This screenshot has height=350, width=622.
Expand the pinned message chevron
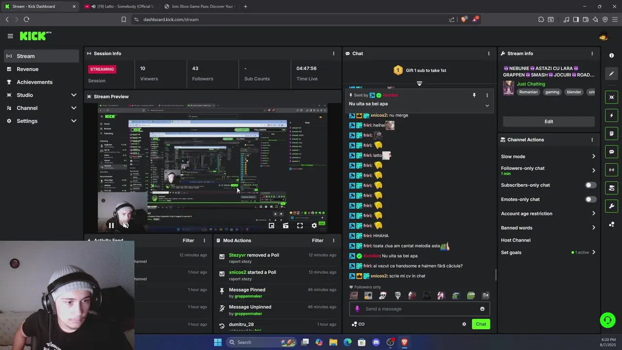(x=487, y=105)
